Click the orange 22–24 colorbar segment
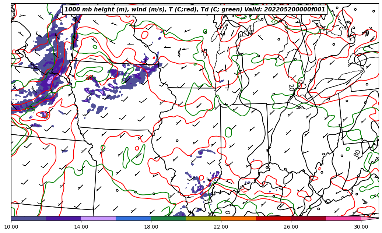 coord(238,218)
